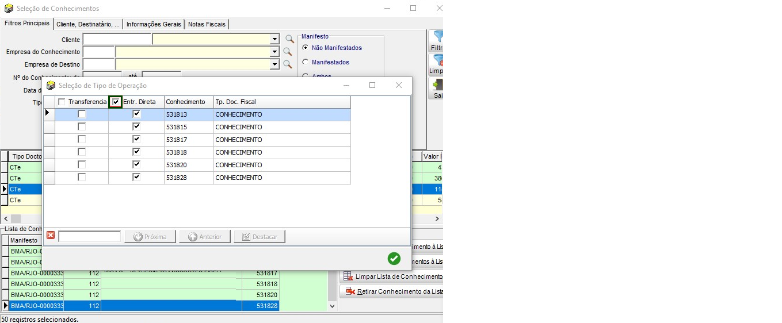The width and height of the screenshot is (782, 323).
Task: Click the Empresa do Conhecimento code field
Action: click(x=99, y=52)
